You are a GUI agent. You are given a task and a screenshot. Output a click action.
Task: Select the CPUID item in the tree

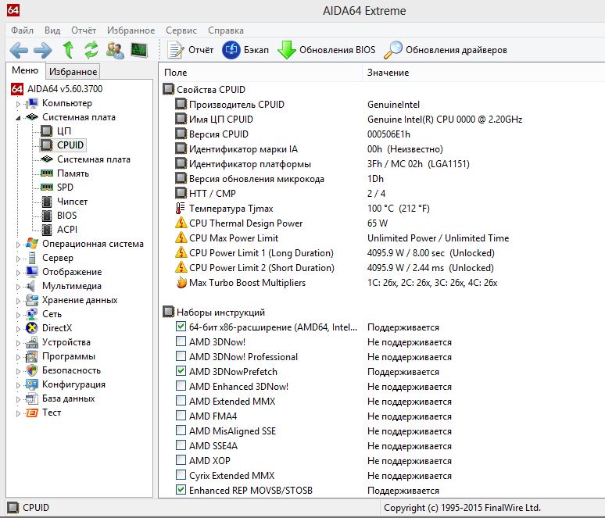tap(70, 145)
